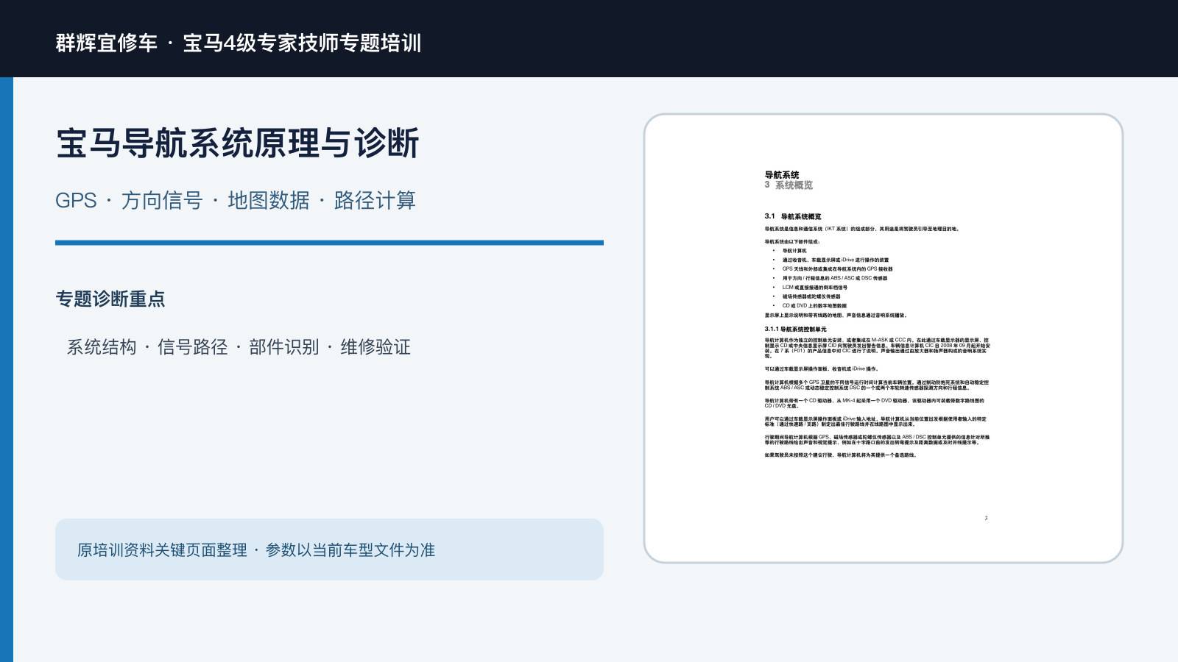Click the bullet 磁场传感器或陀螺仪传感器
This screenshot has height=662, width=1178.
811,296
